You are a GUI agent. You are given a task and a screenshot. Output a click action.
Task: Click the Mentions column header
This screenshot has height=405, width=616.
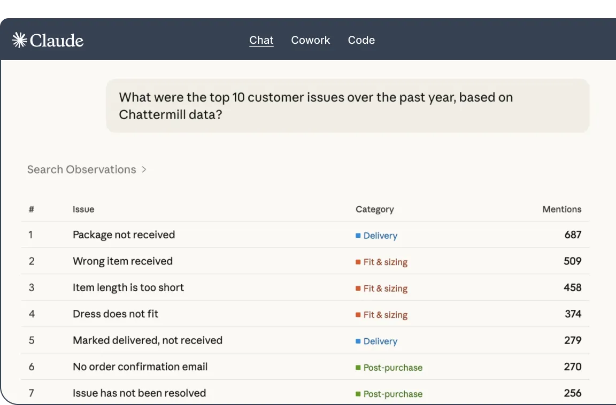click(562, 209)
